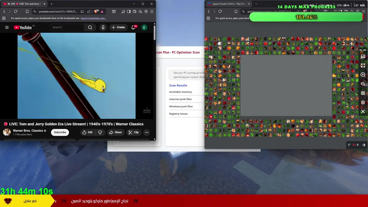Click the Clip button under the video
The width and height of the screenshot is (368, 207).
pyautogui.click(x=133, y=132)
